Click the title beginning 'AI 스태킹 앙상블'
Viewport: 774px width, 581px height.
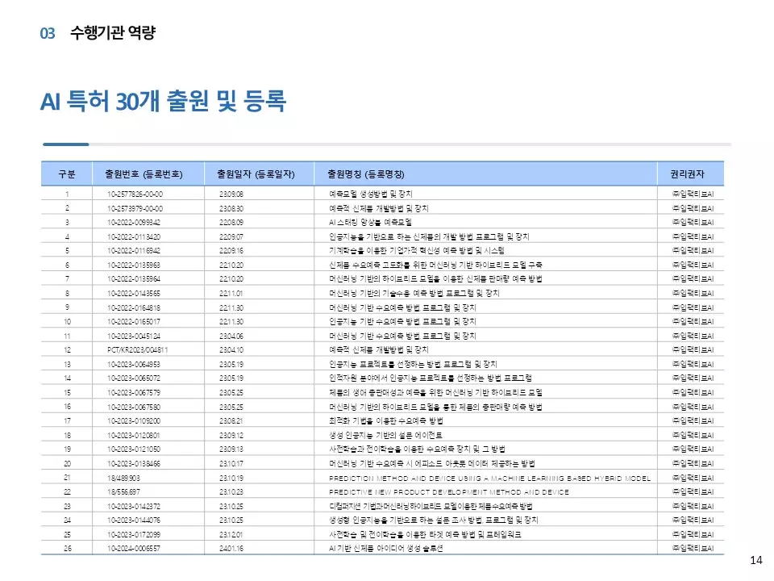[370, 223]
